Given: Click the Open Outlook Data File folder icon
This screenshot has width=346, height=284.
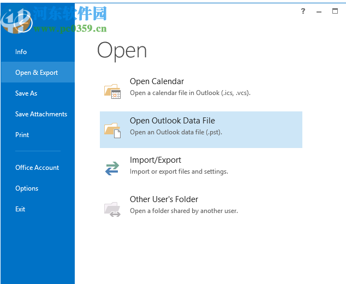Looking at the screenshot, I should click(112, 131).
